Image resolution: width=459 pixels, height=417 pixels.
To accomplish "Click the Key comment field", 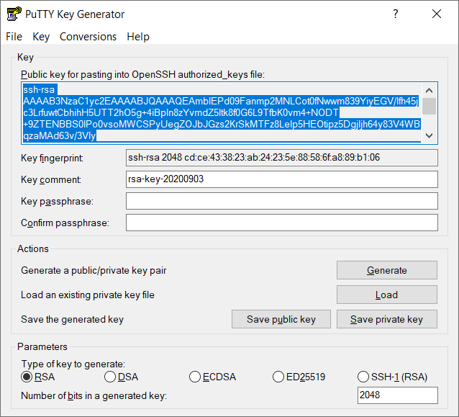I will 282,179.
